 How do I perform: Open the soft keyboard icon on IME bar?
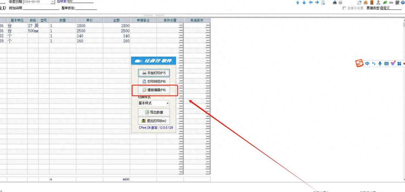pyautogui.click(x=386, y=64)
